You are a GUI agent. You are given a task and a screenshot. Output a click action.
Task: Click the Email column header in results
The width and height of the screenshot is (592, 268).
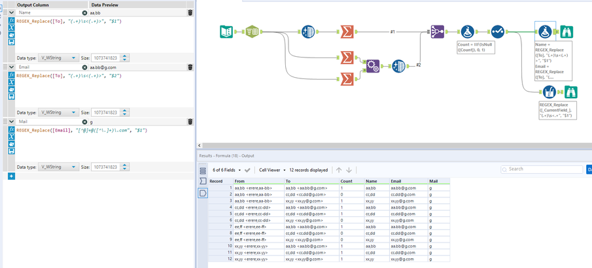point(408,181)
